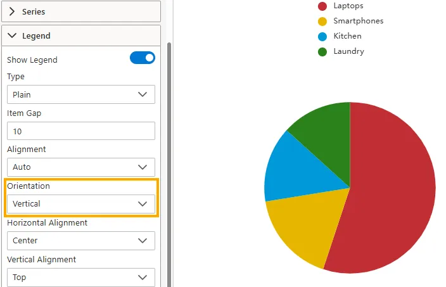The width and height of the screenshot is (446, 287).
Task: Click the properties panel vertical scrollbar
Action: pos(169,158)
